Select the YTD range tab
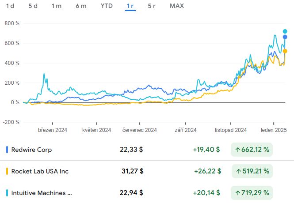The image size is (294, 203). (107, 6)
